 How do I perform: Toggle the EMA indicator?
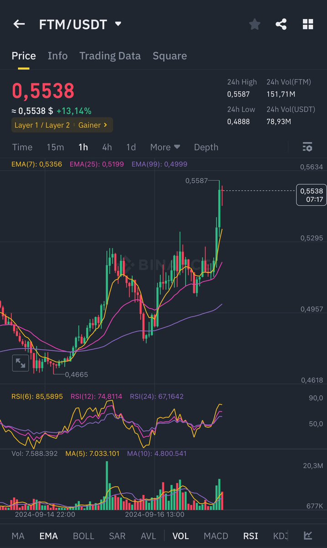(x=49, y=536)
